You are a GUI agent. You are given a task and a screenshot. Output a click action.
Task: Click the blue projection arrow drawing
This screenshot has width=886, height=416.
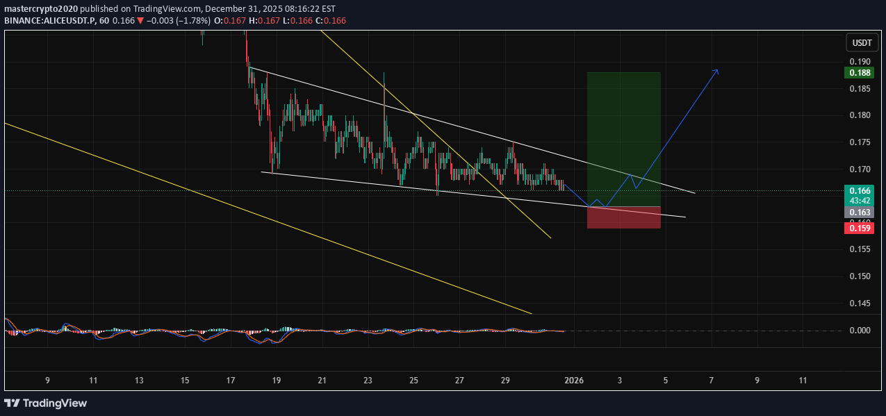pos(681,125)
